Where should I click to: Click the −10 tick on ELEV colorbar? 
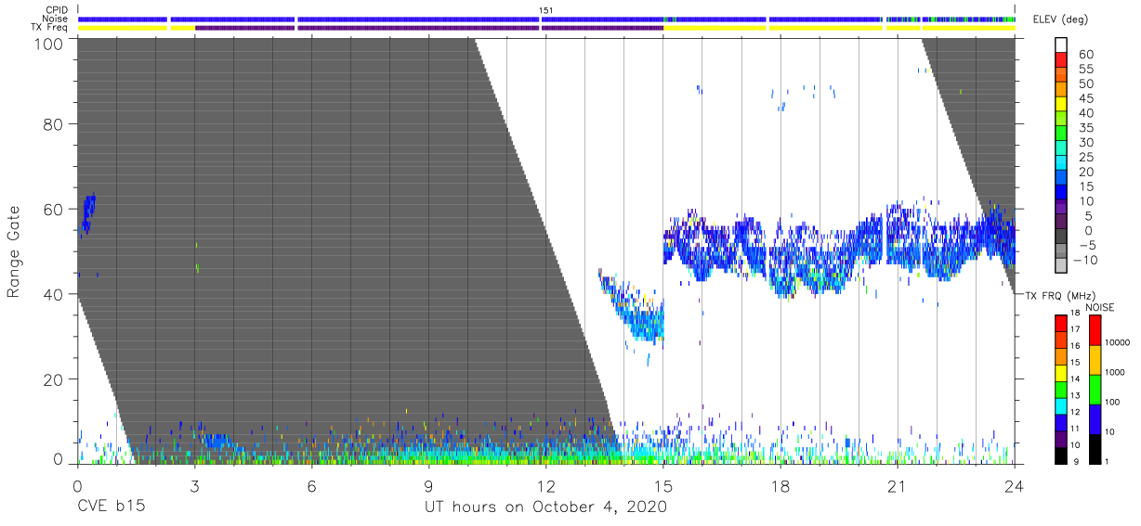[x=1084, y=261]
